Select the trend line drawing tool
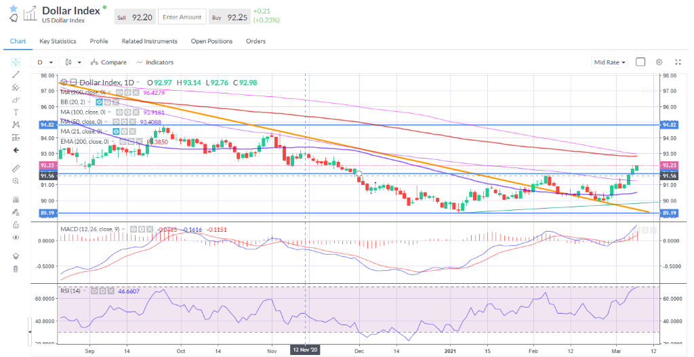Viewport: 694px width, 357px height. [x=16, y=75]
